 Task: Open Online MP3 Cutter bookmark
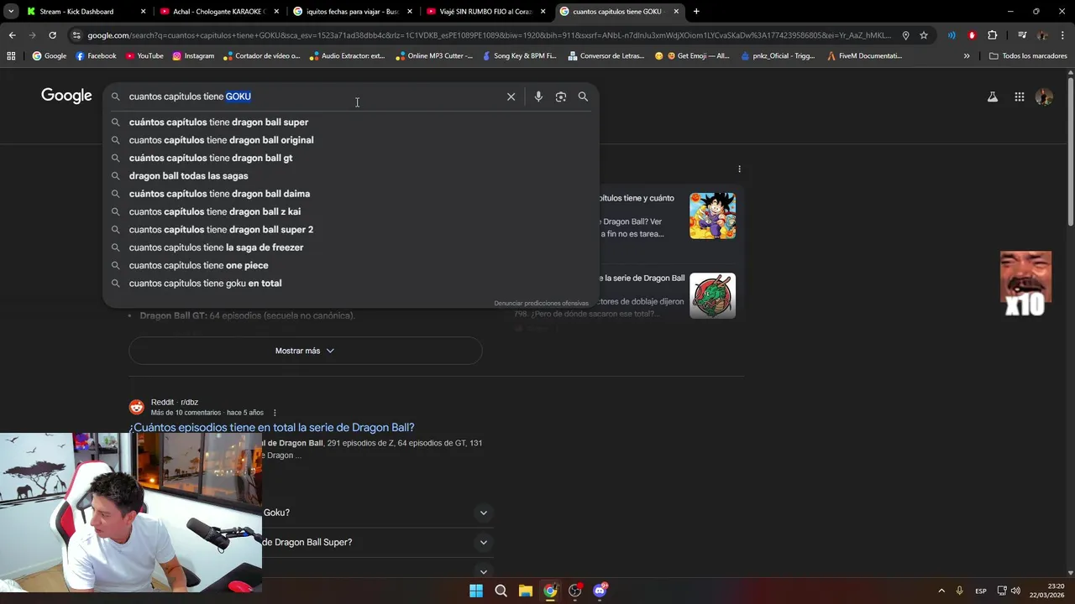433,55
